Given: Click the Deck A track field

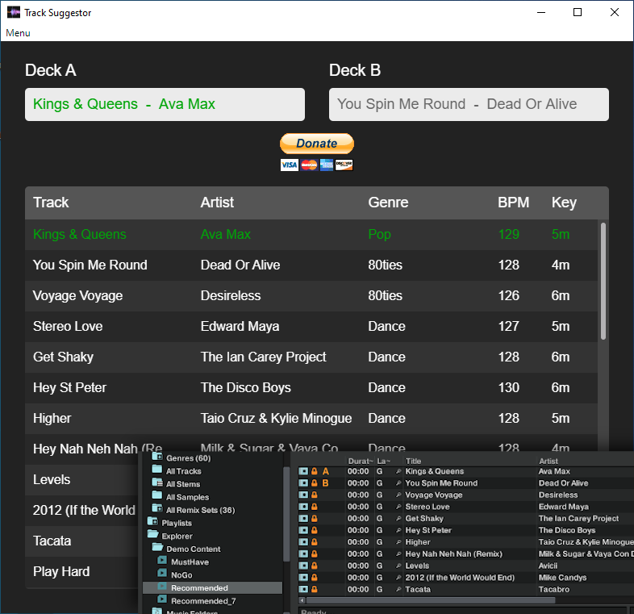Looking at the screenshot, I should [x=165, y=104].
